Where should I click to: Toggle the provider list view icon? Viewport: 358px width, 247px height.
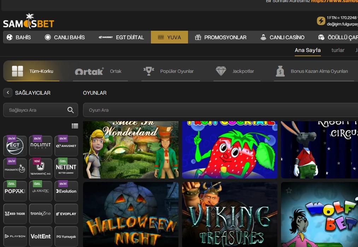tap(75, 126)
